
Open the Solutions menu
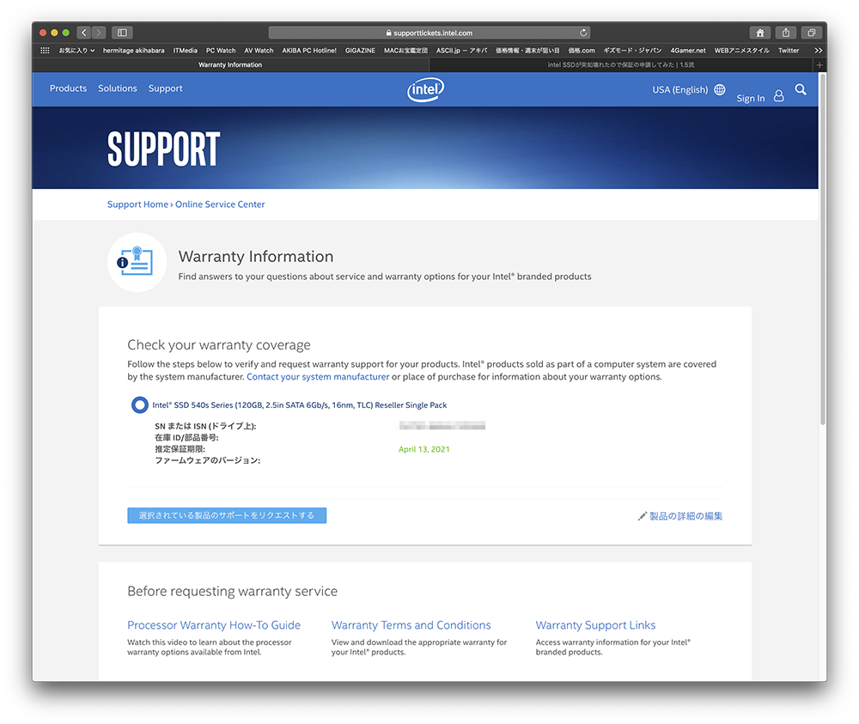(117, 88)
